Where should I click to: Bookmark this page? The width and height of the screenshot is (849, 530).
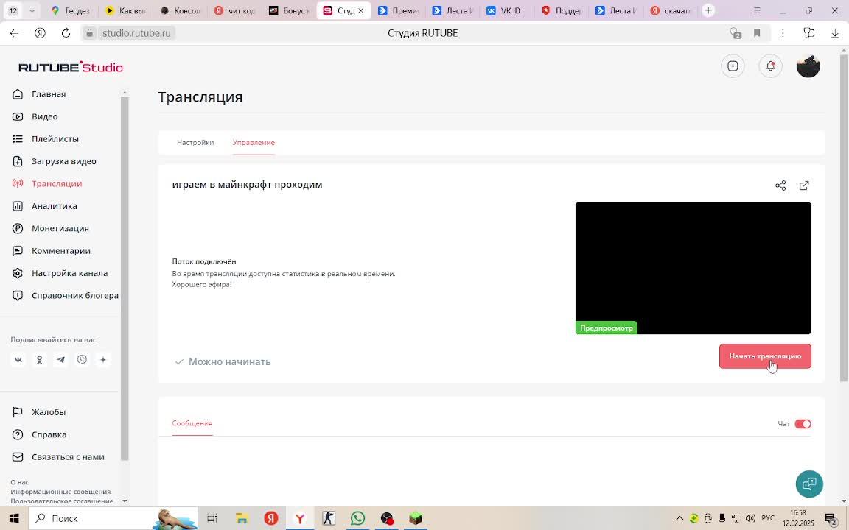click(x=757, y=33)
